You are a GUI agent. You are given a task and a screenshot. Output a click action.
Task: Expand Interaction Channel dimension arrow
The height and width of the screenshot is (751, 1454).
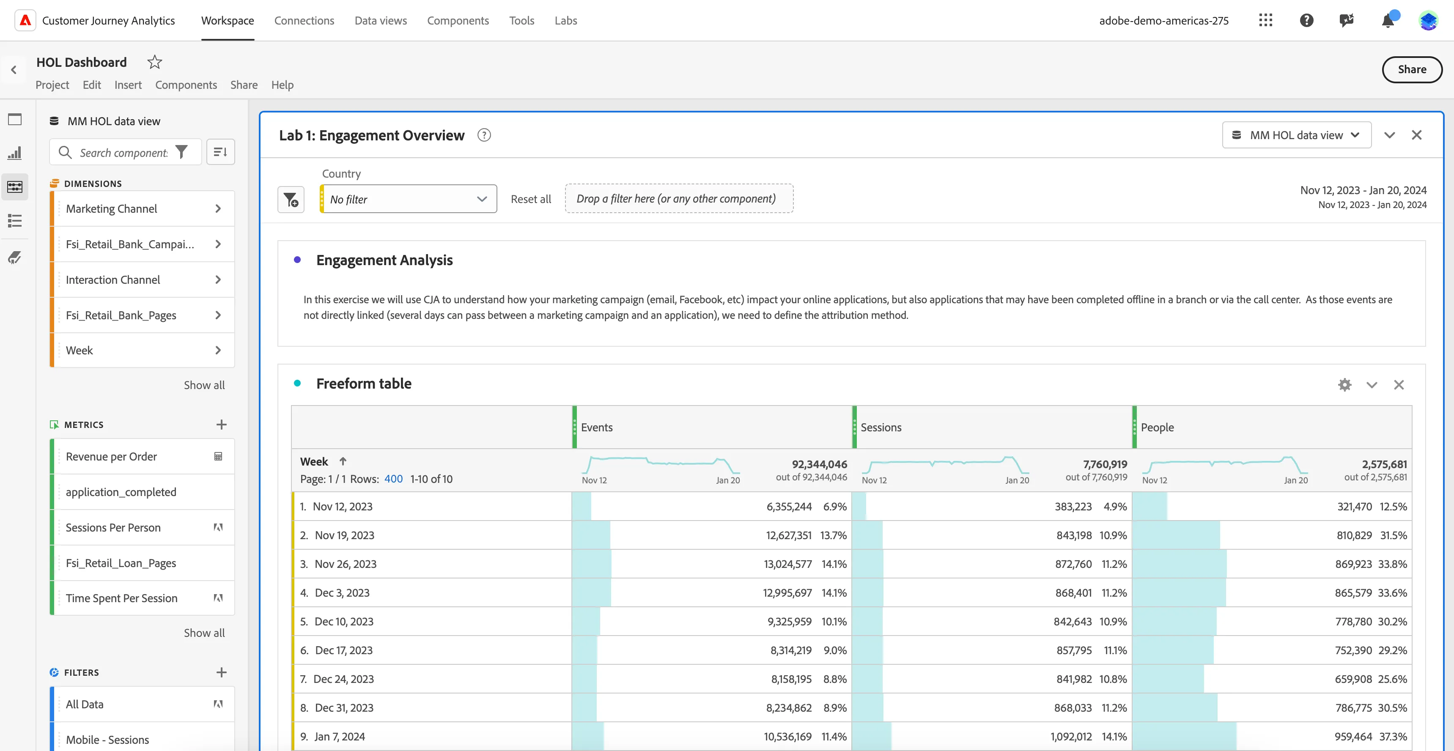point(218,280)
